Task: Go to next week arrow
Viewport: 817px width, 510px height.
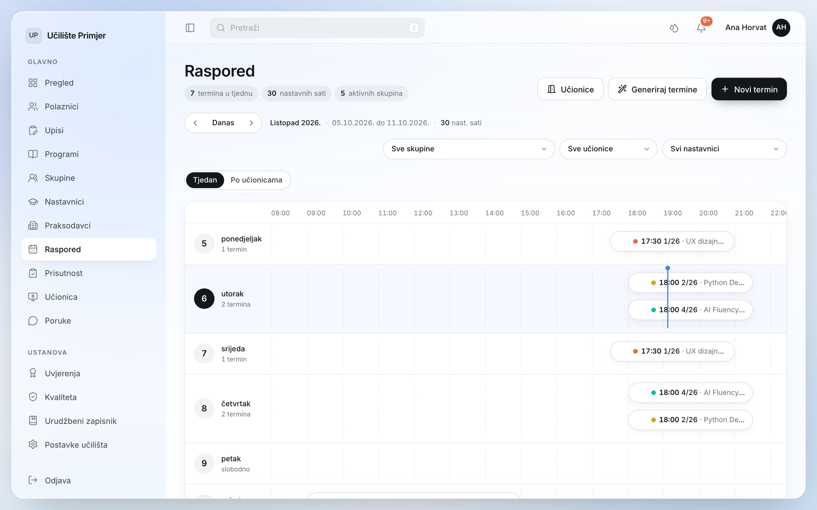Action: click(251, 123)
